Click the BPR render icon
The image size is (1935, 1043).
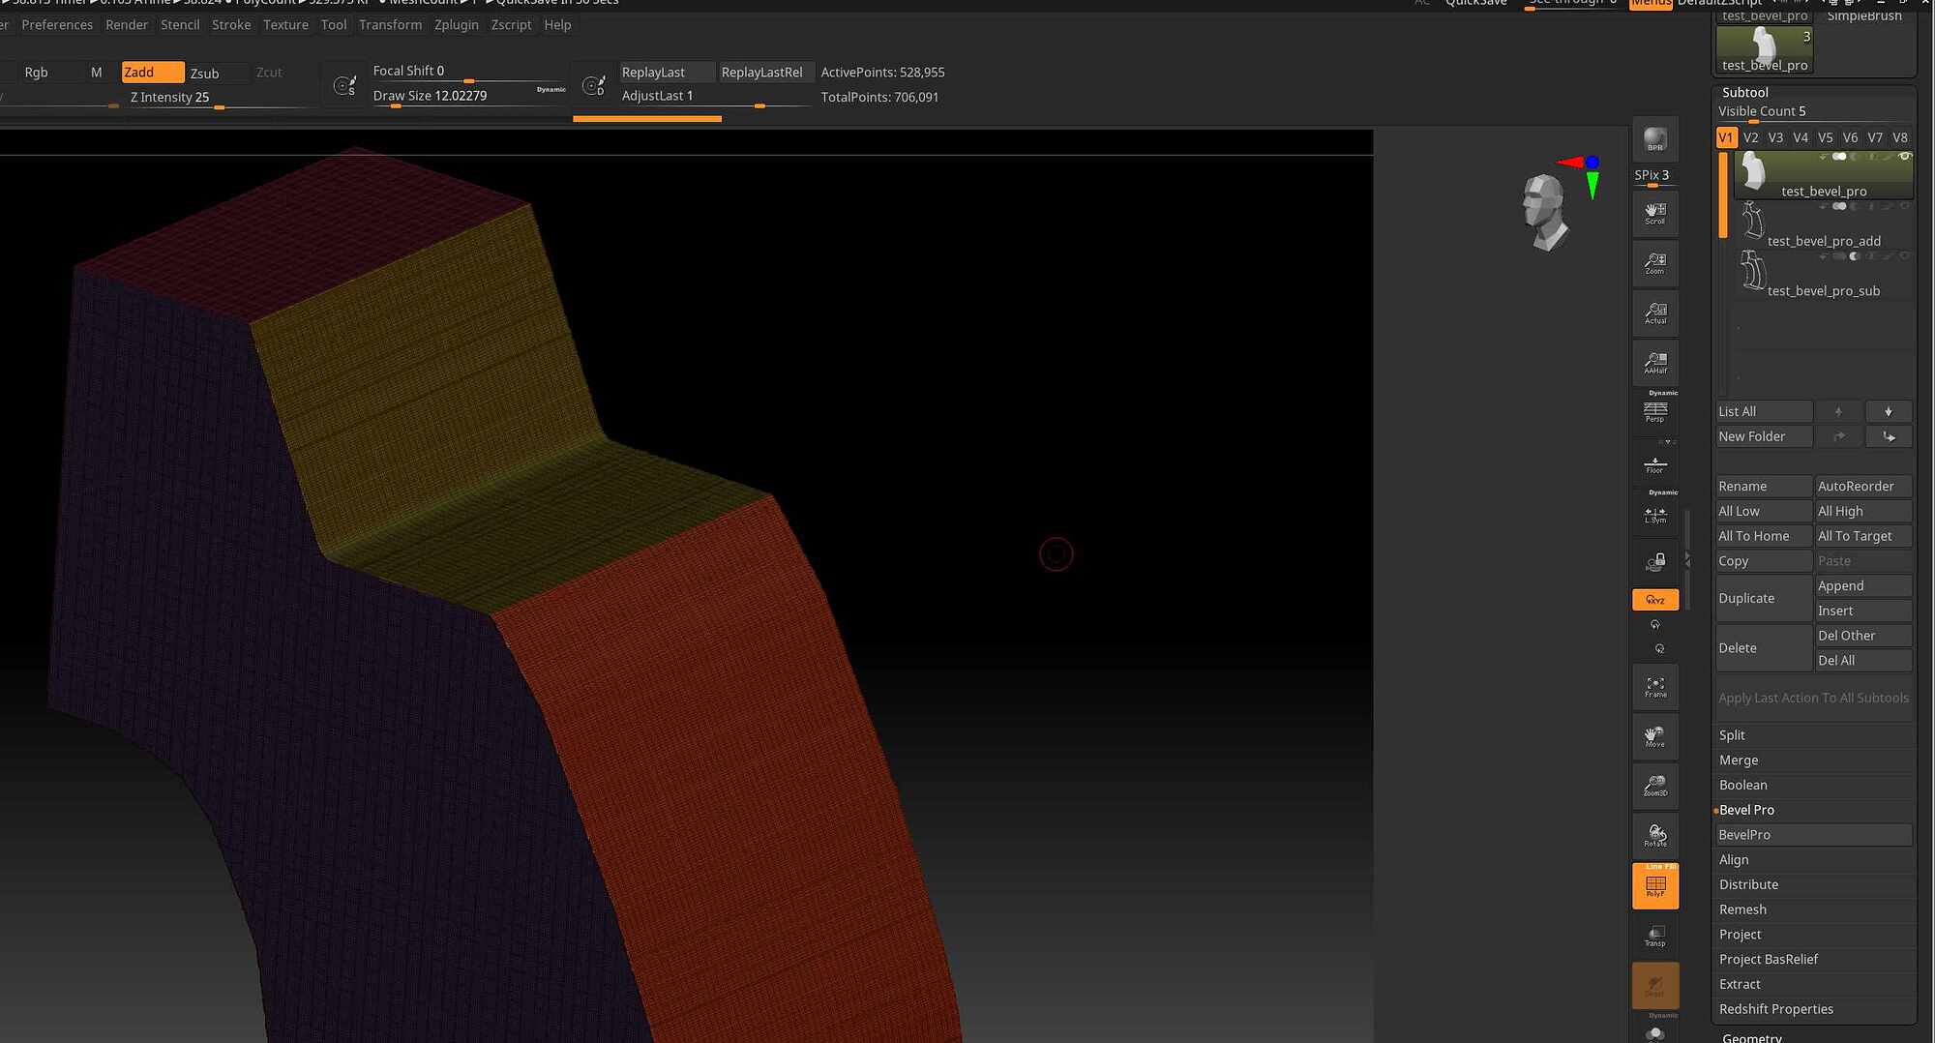(x=1654, y=138)
